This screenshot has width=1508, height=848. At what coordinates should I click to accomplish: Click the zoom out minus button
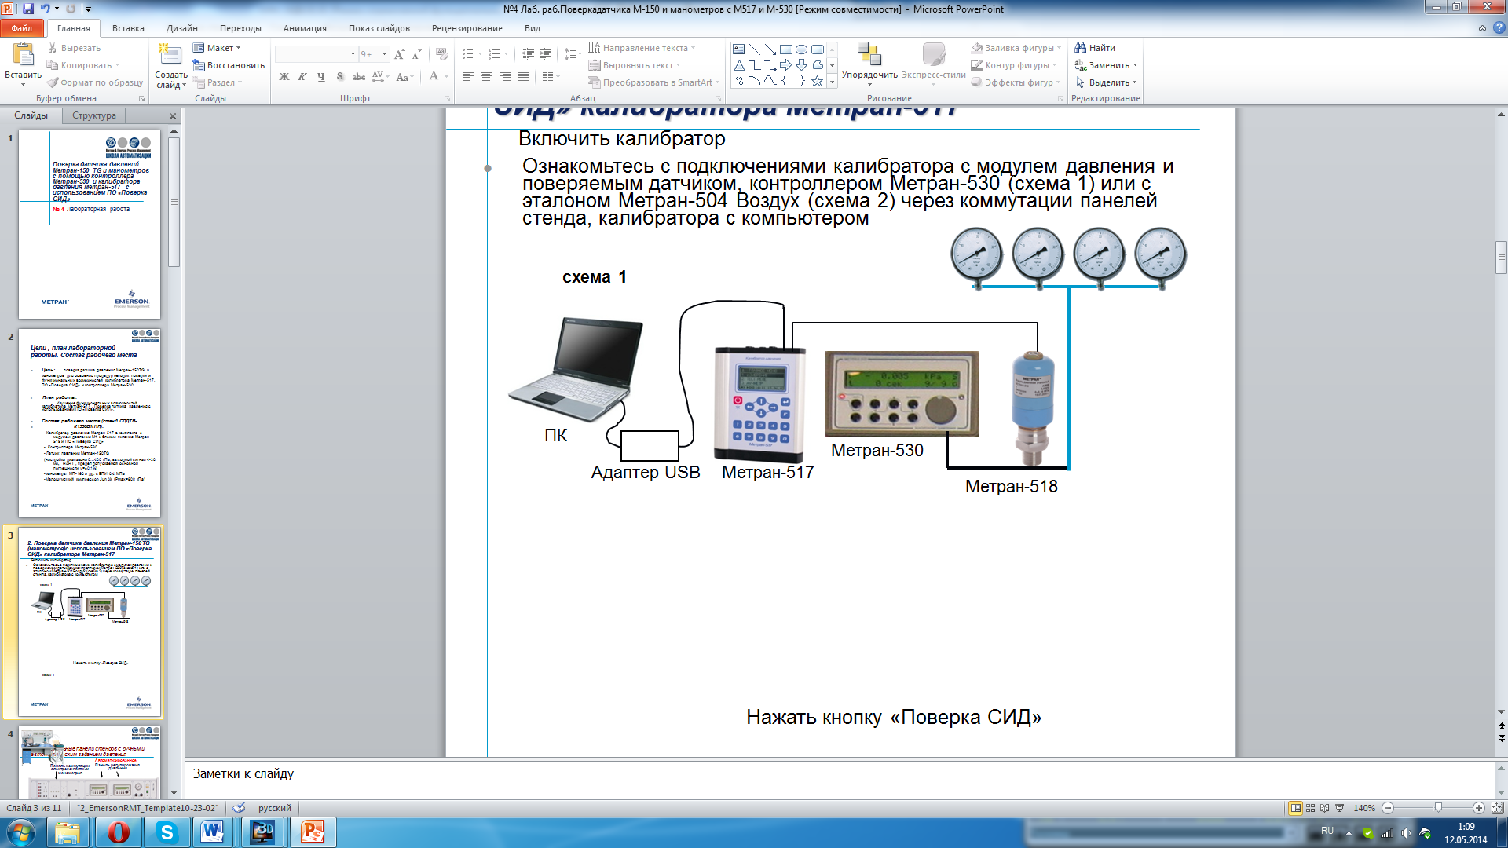pos(1388,808)
